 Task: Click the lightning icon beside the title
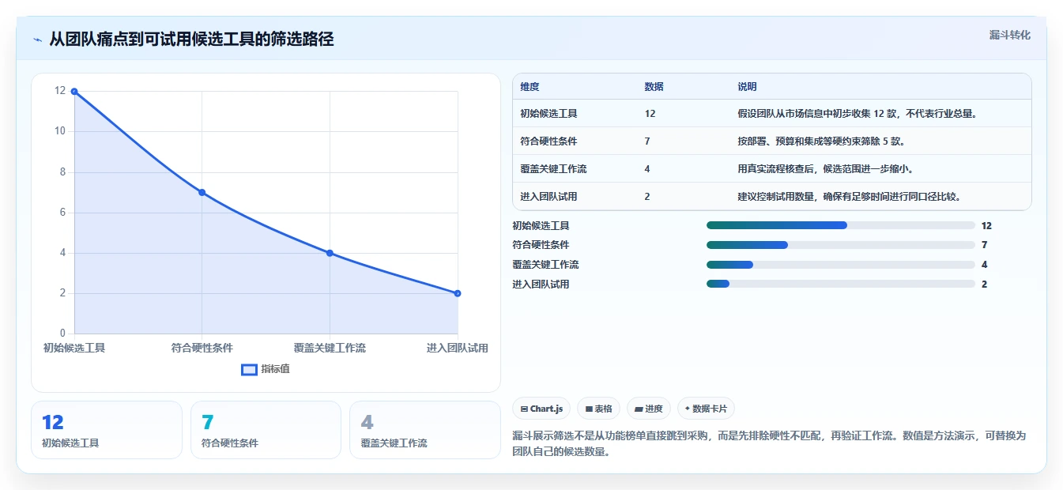(37, 39)
